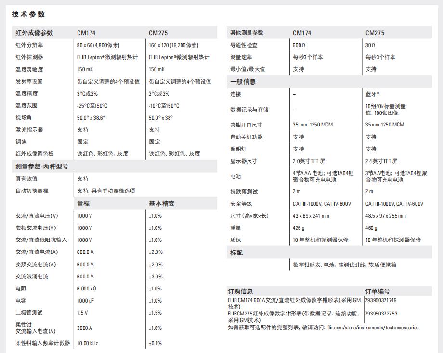
Task: Select the 6.000 kΩ range value
Action: click(x=87, y=289)
